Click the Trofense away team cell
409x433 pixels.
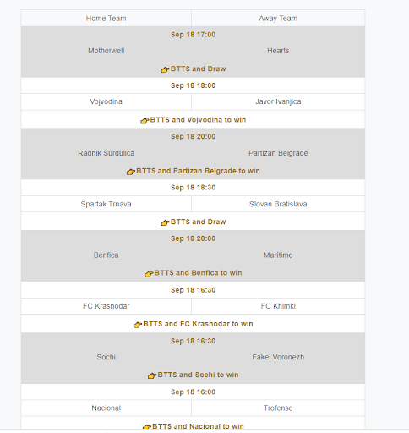[x=278, y=408]
